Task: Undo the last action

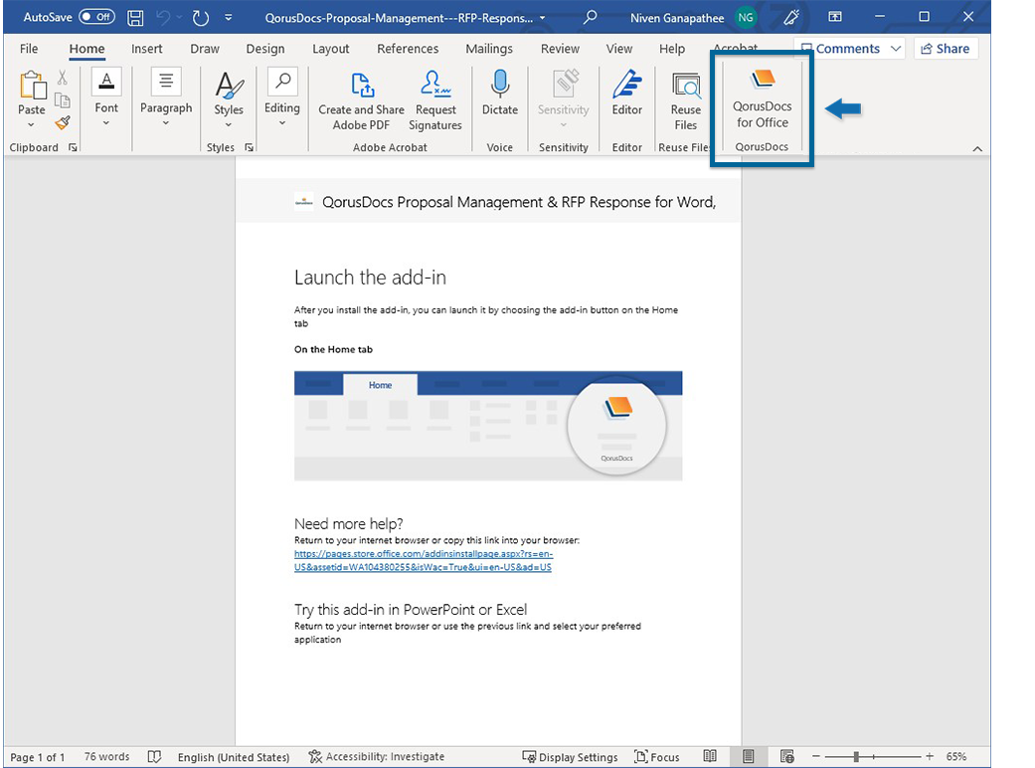Action: click(162, 18)
